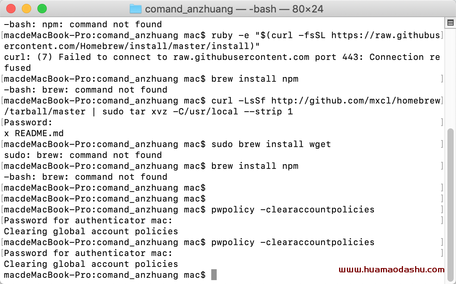Click the last 'Clearing global account policies' line
Screen dimensions: 456x284
pos(91,264)
